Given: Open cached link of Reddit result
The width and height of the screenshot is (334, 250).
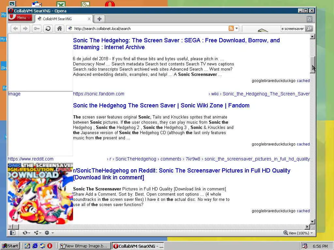Looking at the screenshot, I should [303, 211].
